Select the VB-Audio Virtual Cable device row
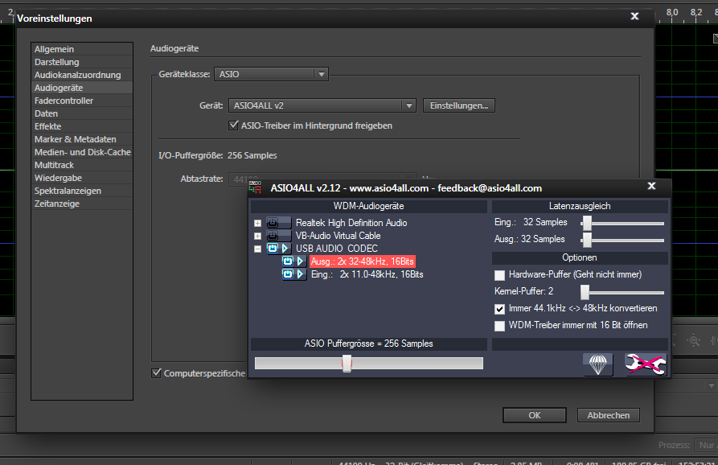 click(338, 236)
